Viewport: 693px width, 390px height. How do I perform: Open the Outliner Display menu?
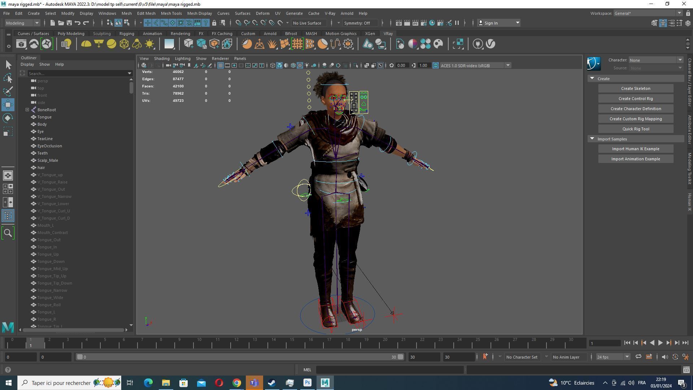point(27,64)
